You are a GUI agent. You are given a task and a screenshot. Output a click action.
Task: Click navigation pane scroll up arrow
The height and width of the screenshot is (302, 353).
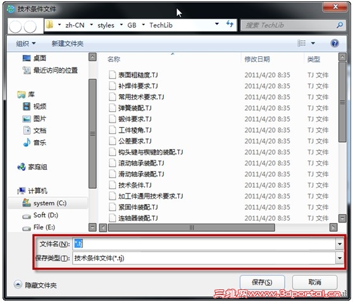click(x=92, y=57)
